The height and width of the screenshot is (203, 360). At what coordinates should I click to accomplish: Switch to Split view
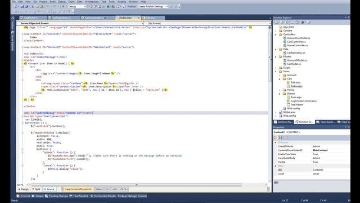[x=36, y=189]
